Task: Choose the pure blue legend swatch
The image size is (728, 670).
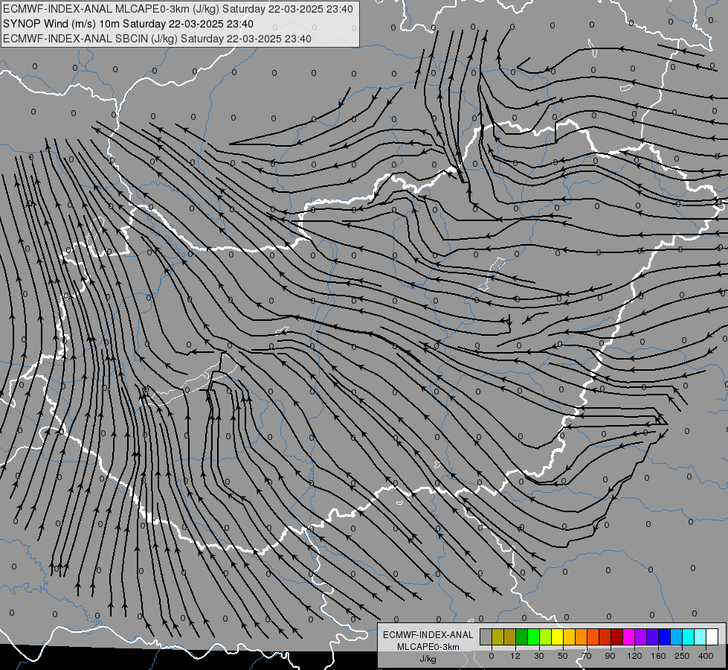Action: coord(664,636)
